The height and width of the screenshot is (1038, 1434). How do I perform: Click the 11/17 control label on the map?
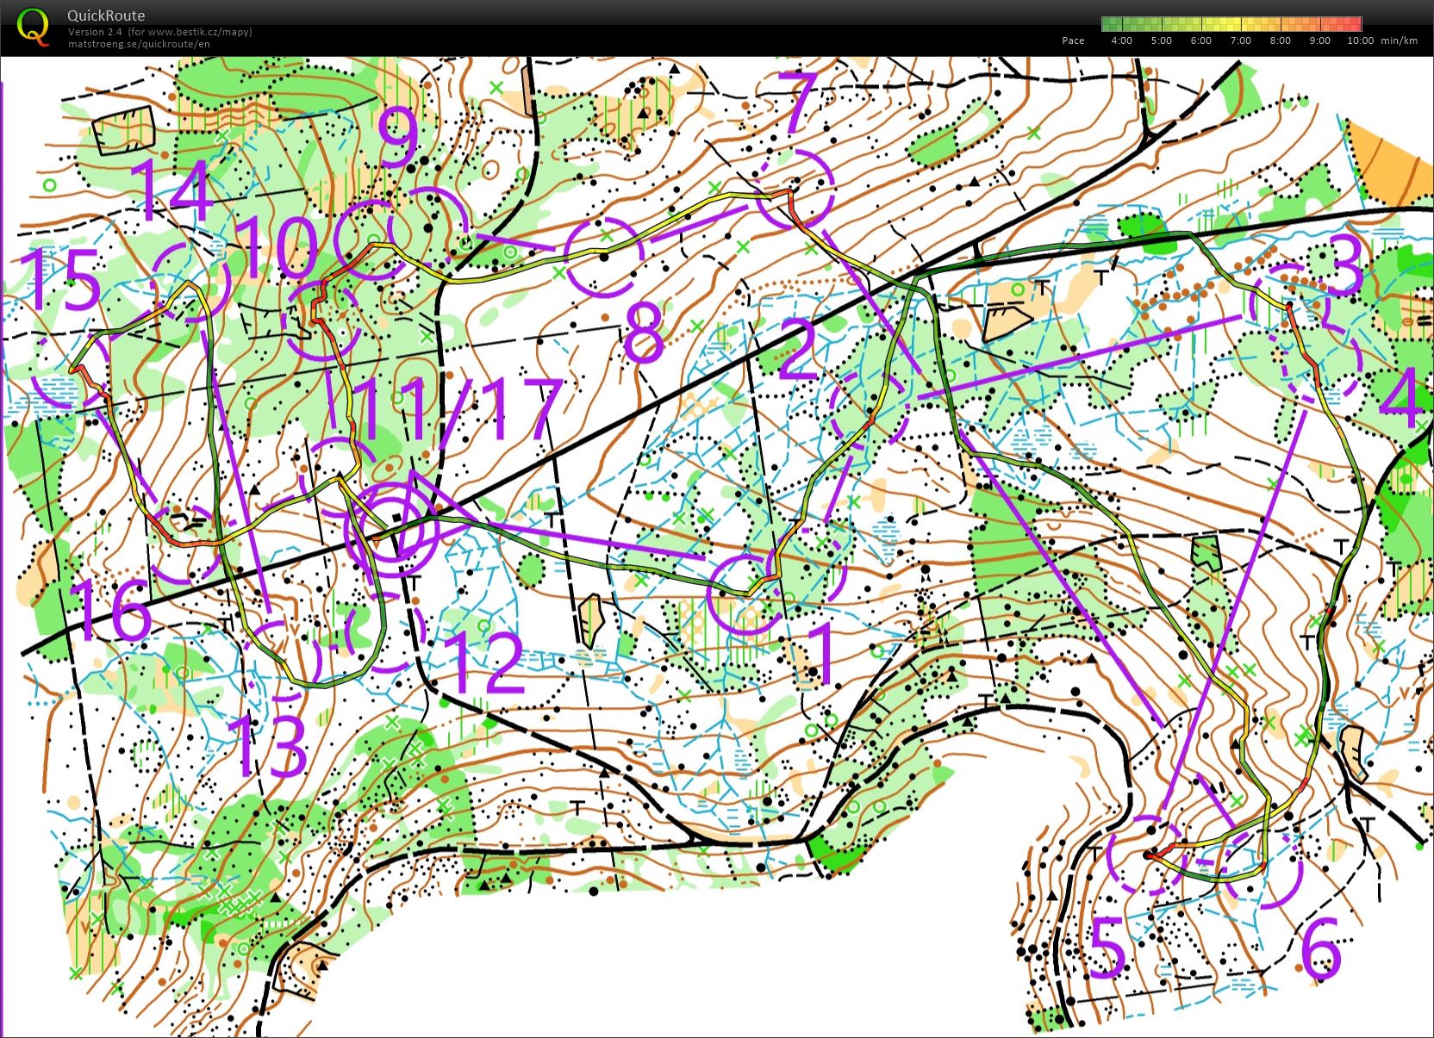(459, 410)
